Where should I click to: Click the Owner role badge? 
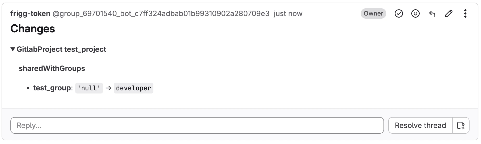373,13
